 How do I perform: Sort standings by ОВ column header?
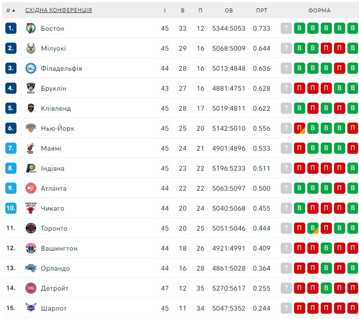[229, 10]
